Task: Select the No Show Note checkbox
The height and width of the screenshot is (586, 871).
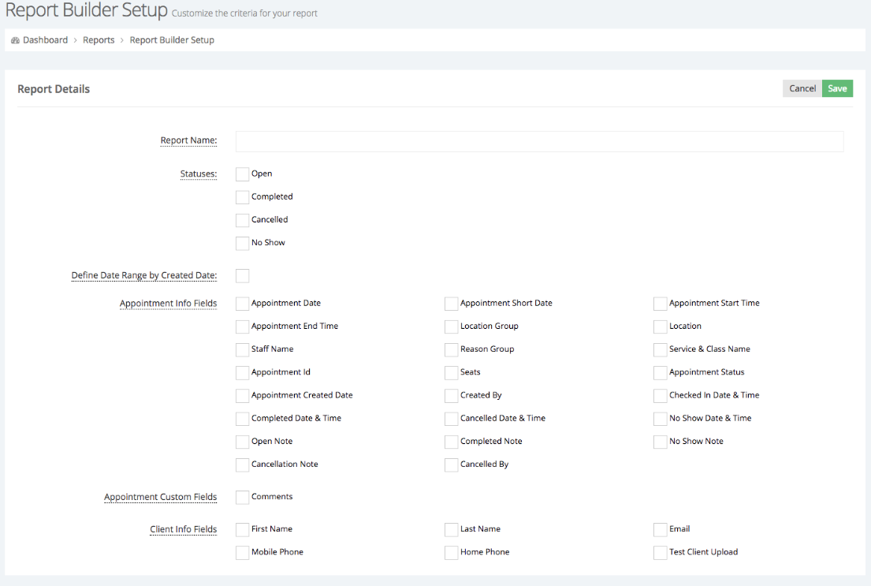Action: [x=660, y=442]
